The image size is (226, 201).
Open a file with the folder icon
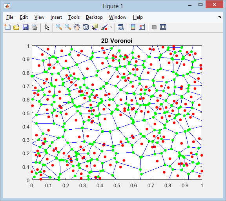click(x=16, y=27)
